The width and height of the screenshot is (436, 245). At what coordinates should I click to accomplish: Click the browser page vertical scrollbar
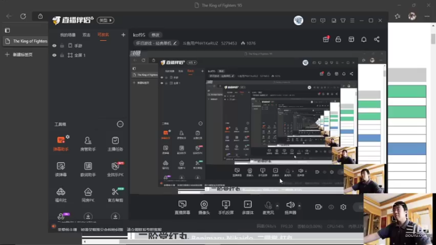pos(433,39)
